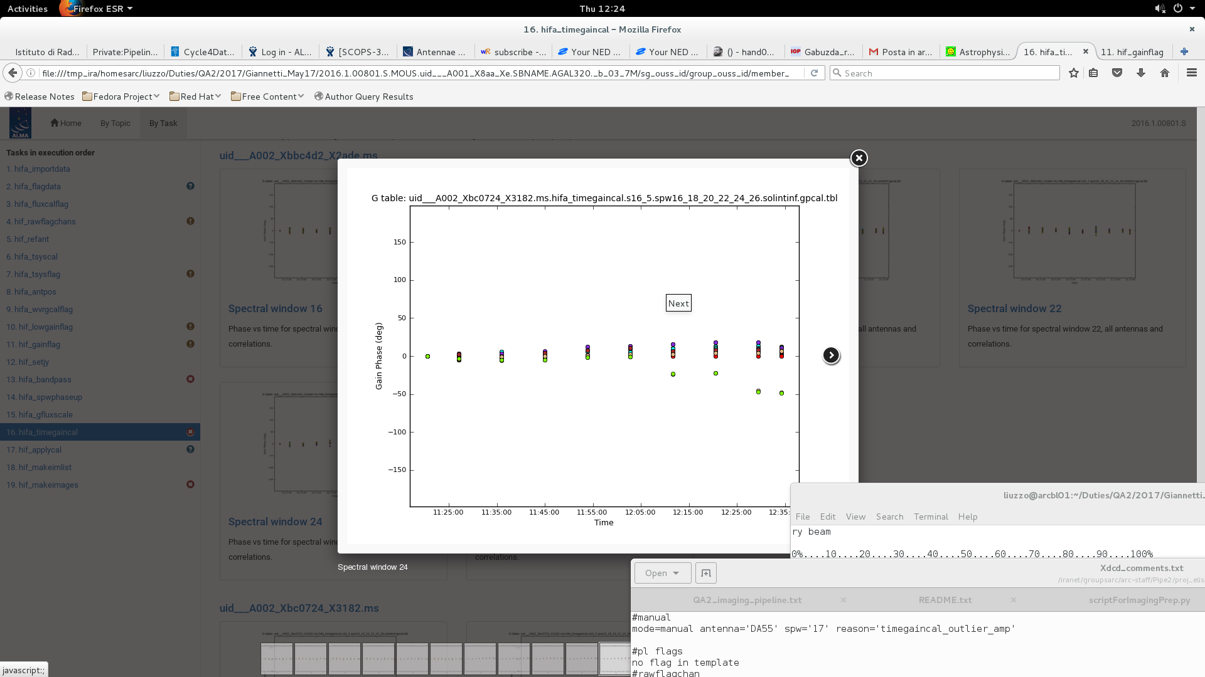Click the clock 'Thu 12:24' in top bar
The image size is (1205, 677).
(602, 9)
